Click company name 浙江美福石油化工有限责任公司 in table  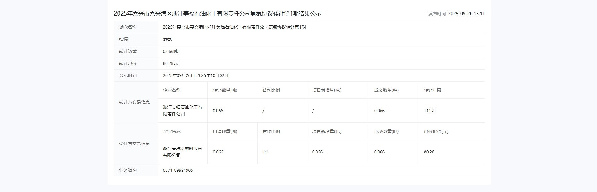[x=182, y=111]
